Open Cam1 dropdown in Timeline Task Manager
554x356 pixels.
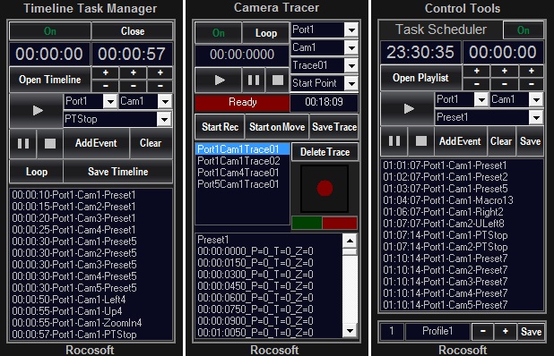(165, 101)
